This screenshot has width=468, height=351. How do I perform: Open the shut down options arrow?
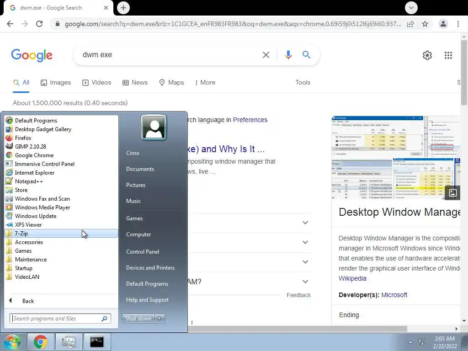160,319
